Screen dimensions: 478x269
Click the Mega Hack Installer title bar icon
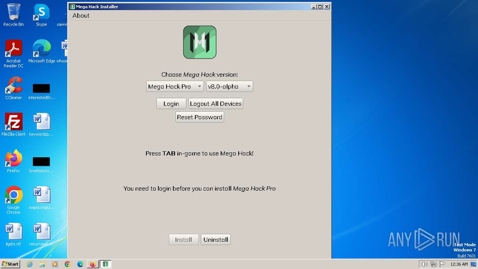(72, 7)
